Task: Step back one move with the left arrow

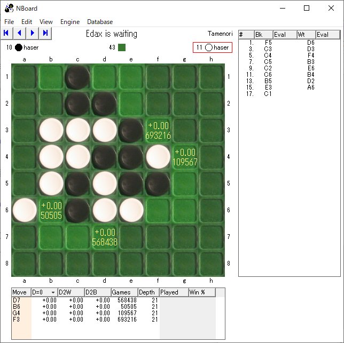Action: pyautogui.click(x=19, y=33)
